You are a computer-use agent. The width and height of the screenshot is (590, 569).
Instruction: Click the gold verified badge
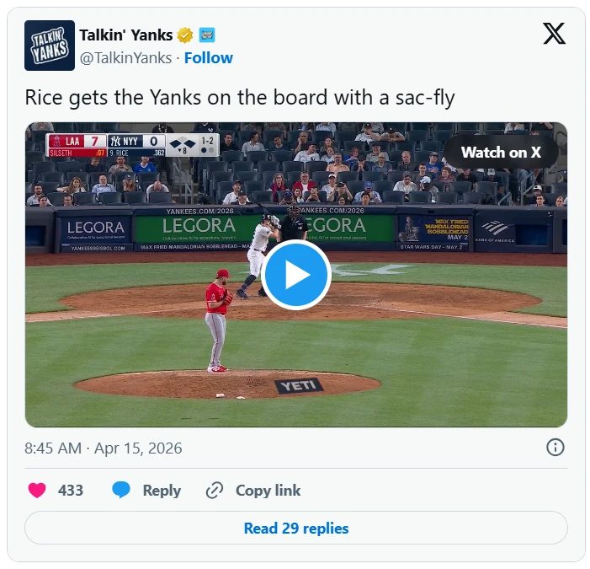tap(185, 35)
